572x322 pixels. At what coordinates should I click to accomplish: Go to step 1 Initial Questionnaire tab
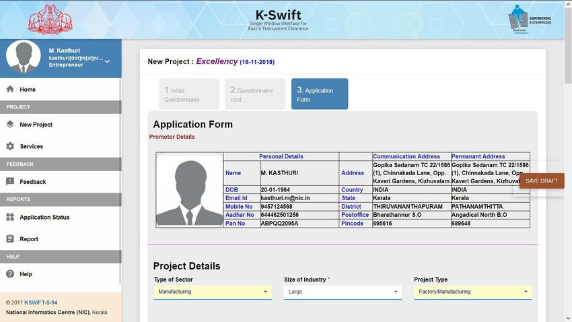(189, 94)
